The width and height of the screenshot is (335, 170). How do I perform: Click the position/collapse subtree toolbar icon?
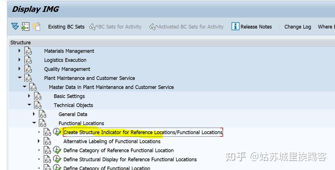[x=26, y=27]
